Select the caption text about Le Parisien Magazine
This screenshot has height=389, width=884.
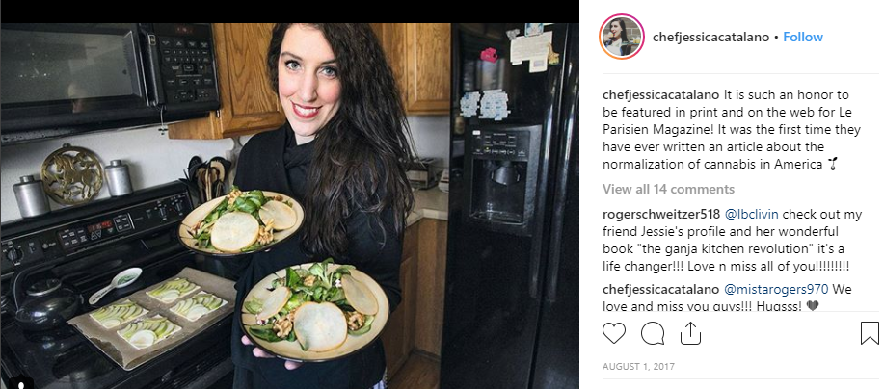pos(732,129)
